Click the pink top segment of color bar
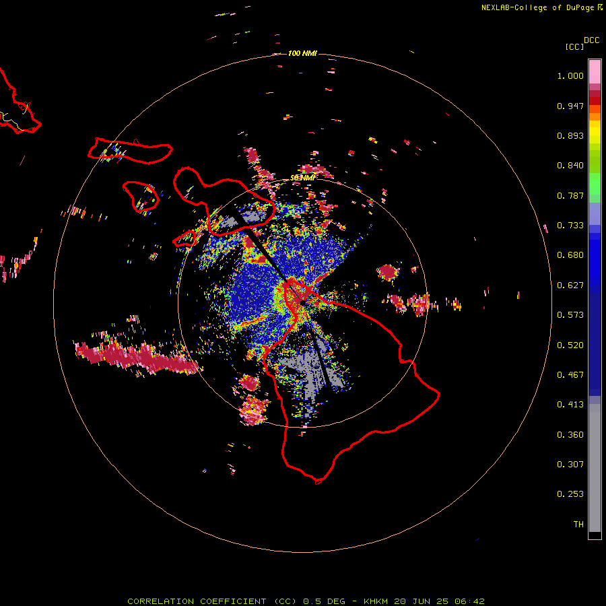 point(595,71)
